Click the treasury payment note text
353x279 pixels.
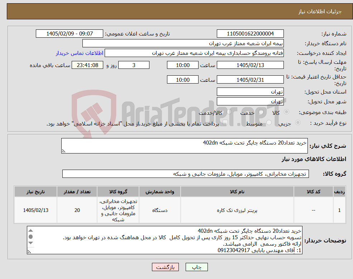133,124
